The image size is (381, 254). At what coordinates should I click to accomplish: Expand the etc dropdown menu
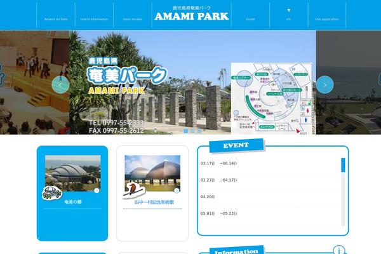point(289,15)
